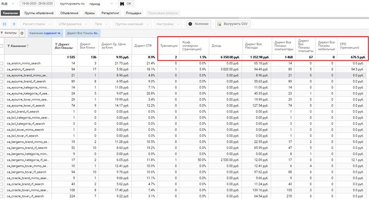Open the Настройки dropdown

tap(168, 24)
